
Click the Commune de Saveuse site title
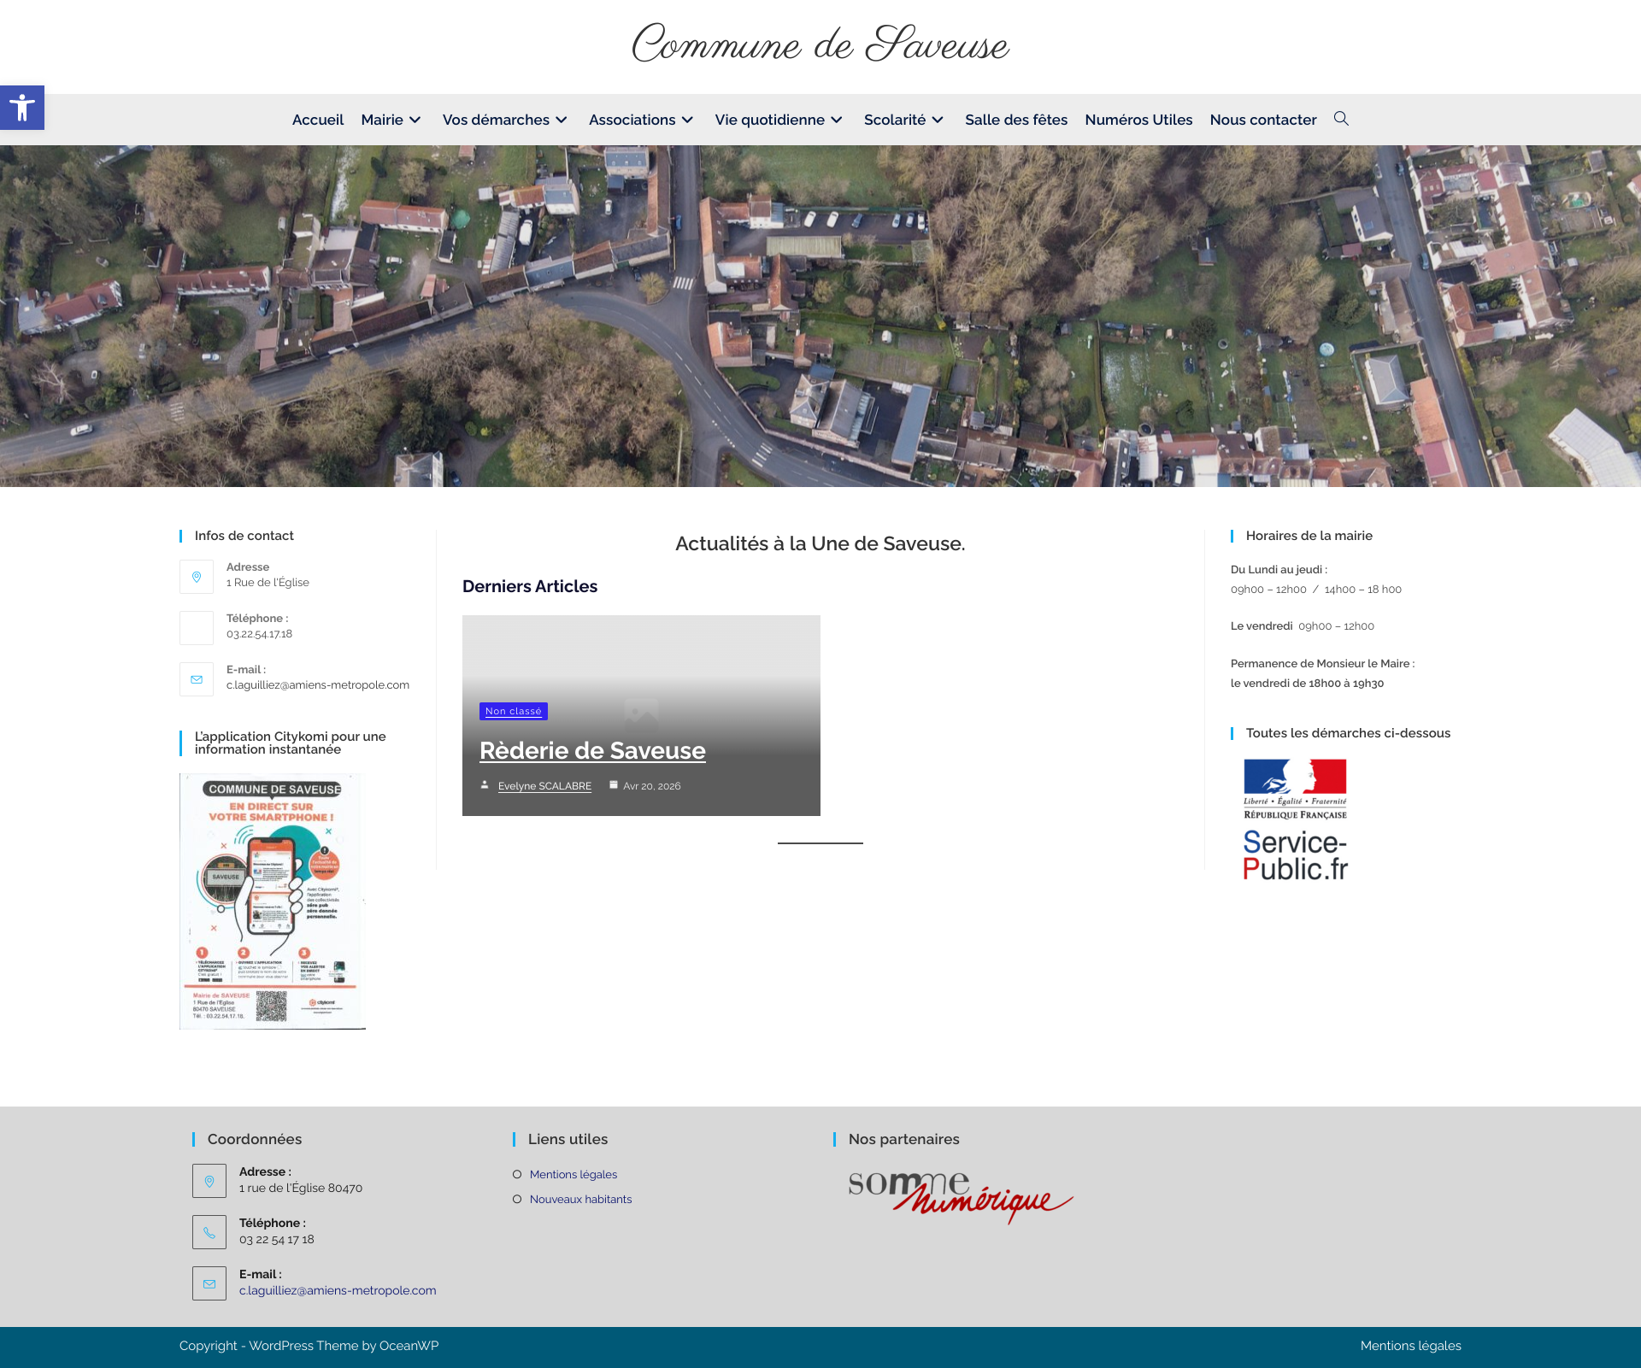820,43
